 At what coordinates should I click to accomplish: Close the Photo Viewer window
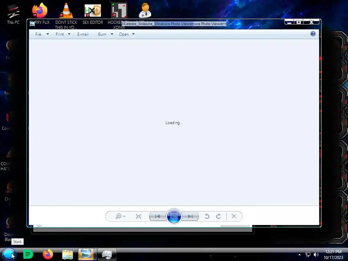311,22
